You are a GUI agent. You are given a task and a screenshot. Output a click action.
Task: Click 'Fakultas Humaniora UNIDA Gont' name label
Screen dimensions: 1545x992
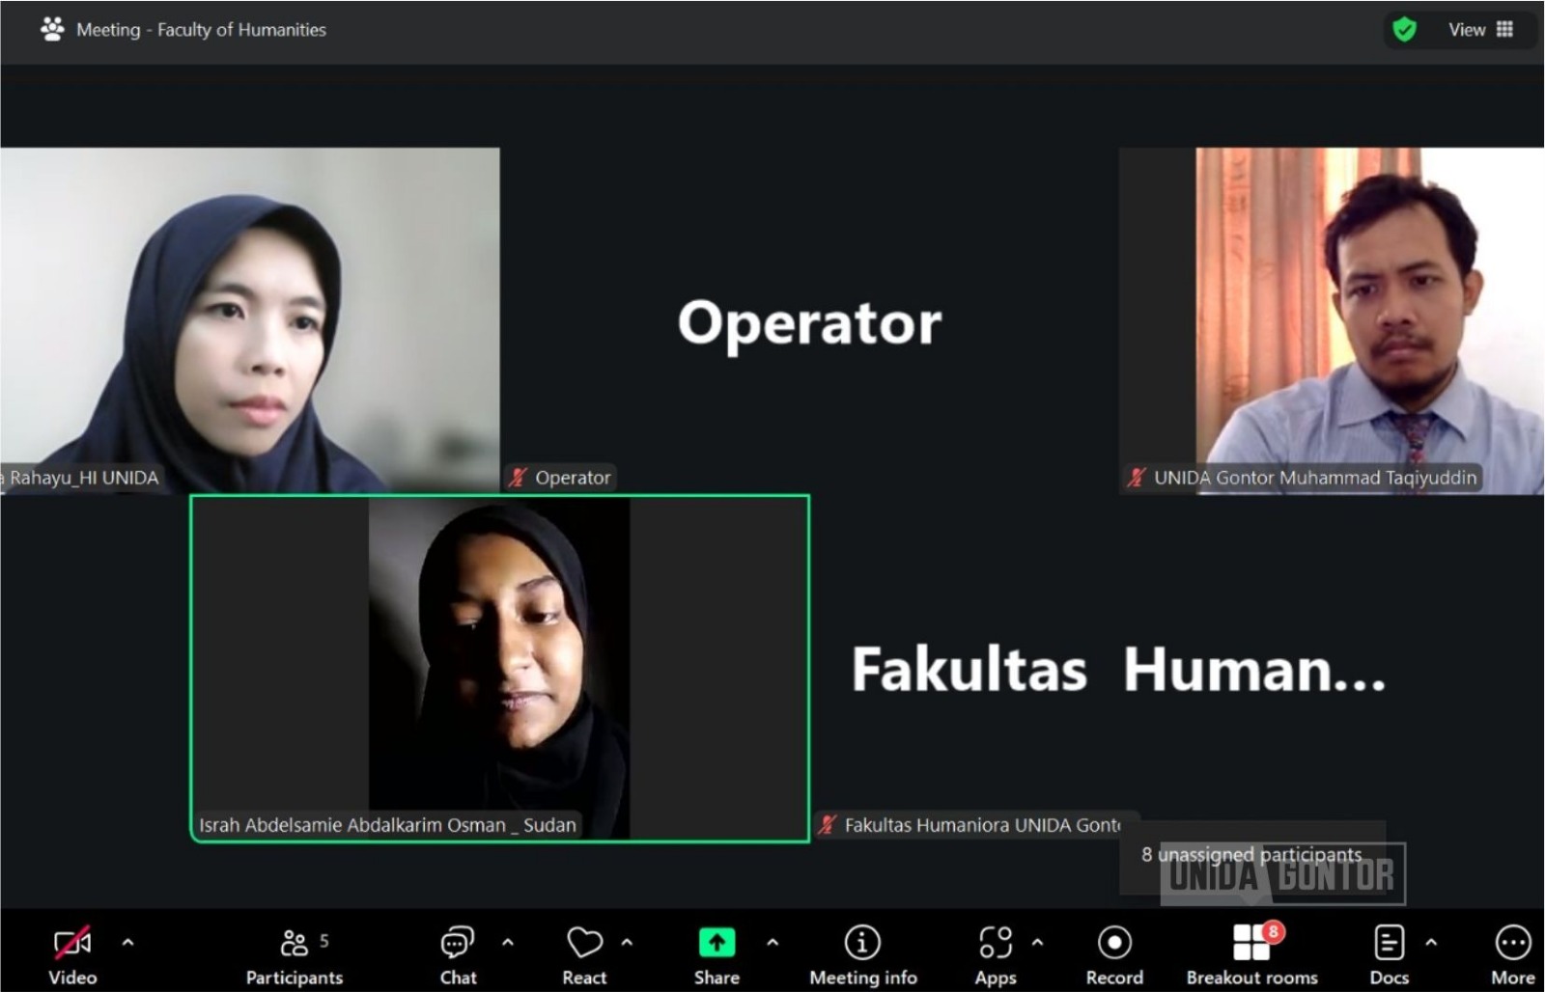[982, 825]
